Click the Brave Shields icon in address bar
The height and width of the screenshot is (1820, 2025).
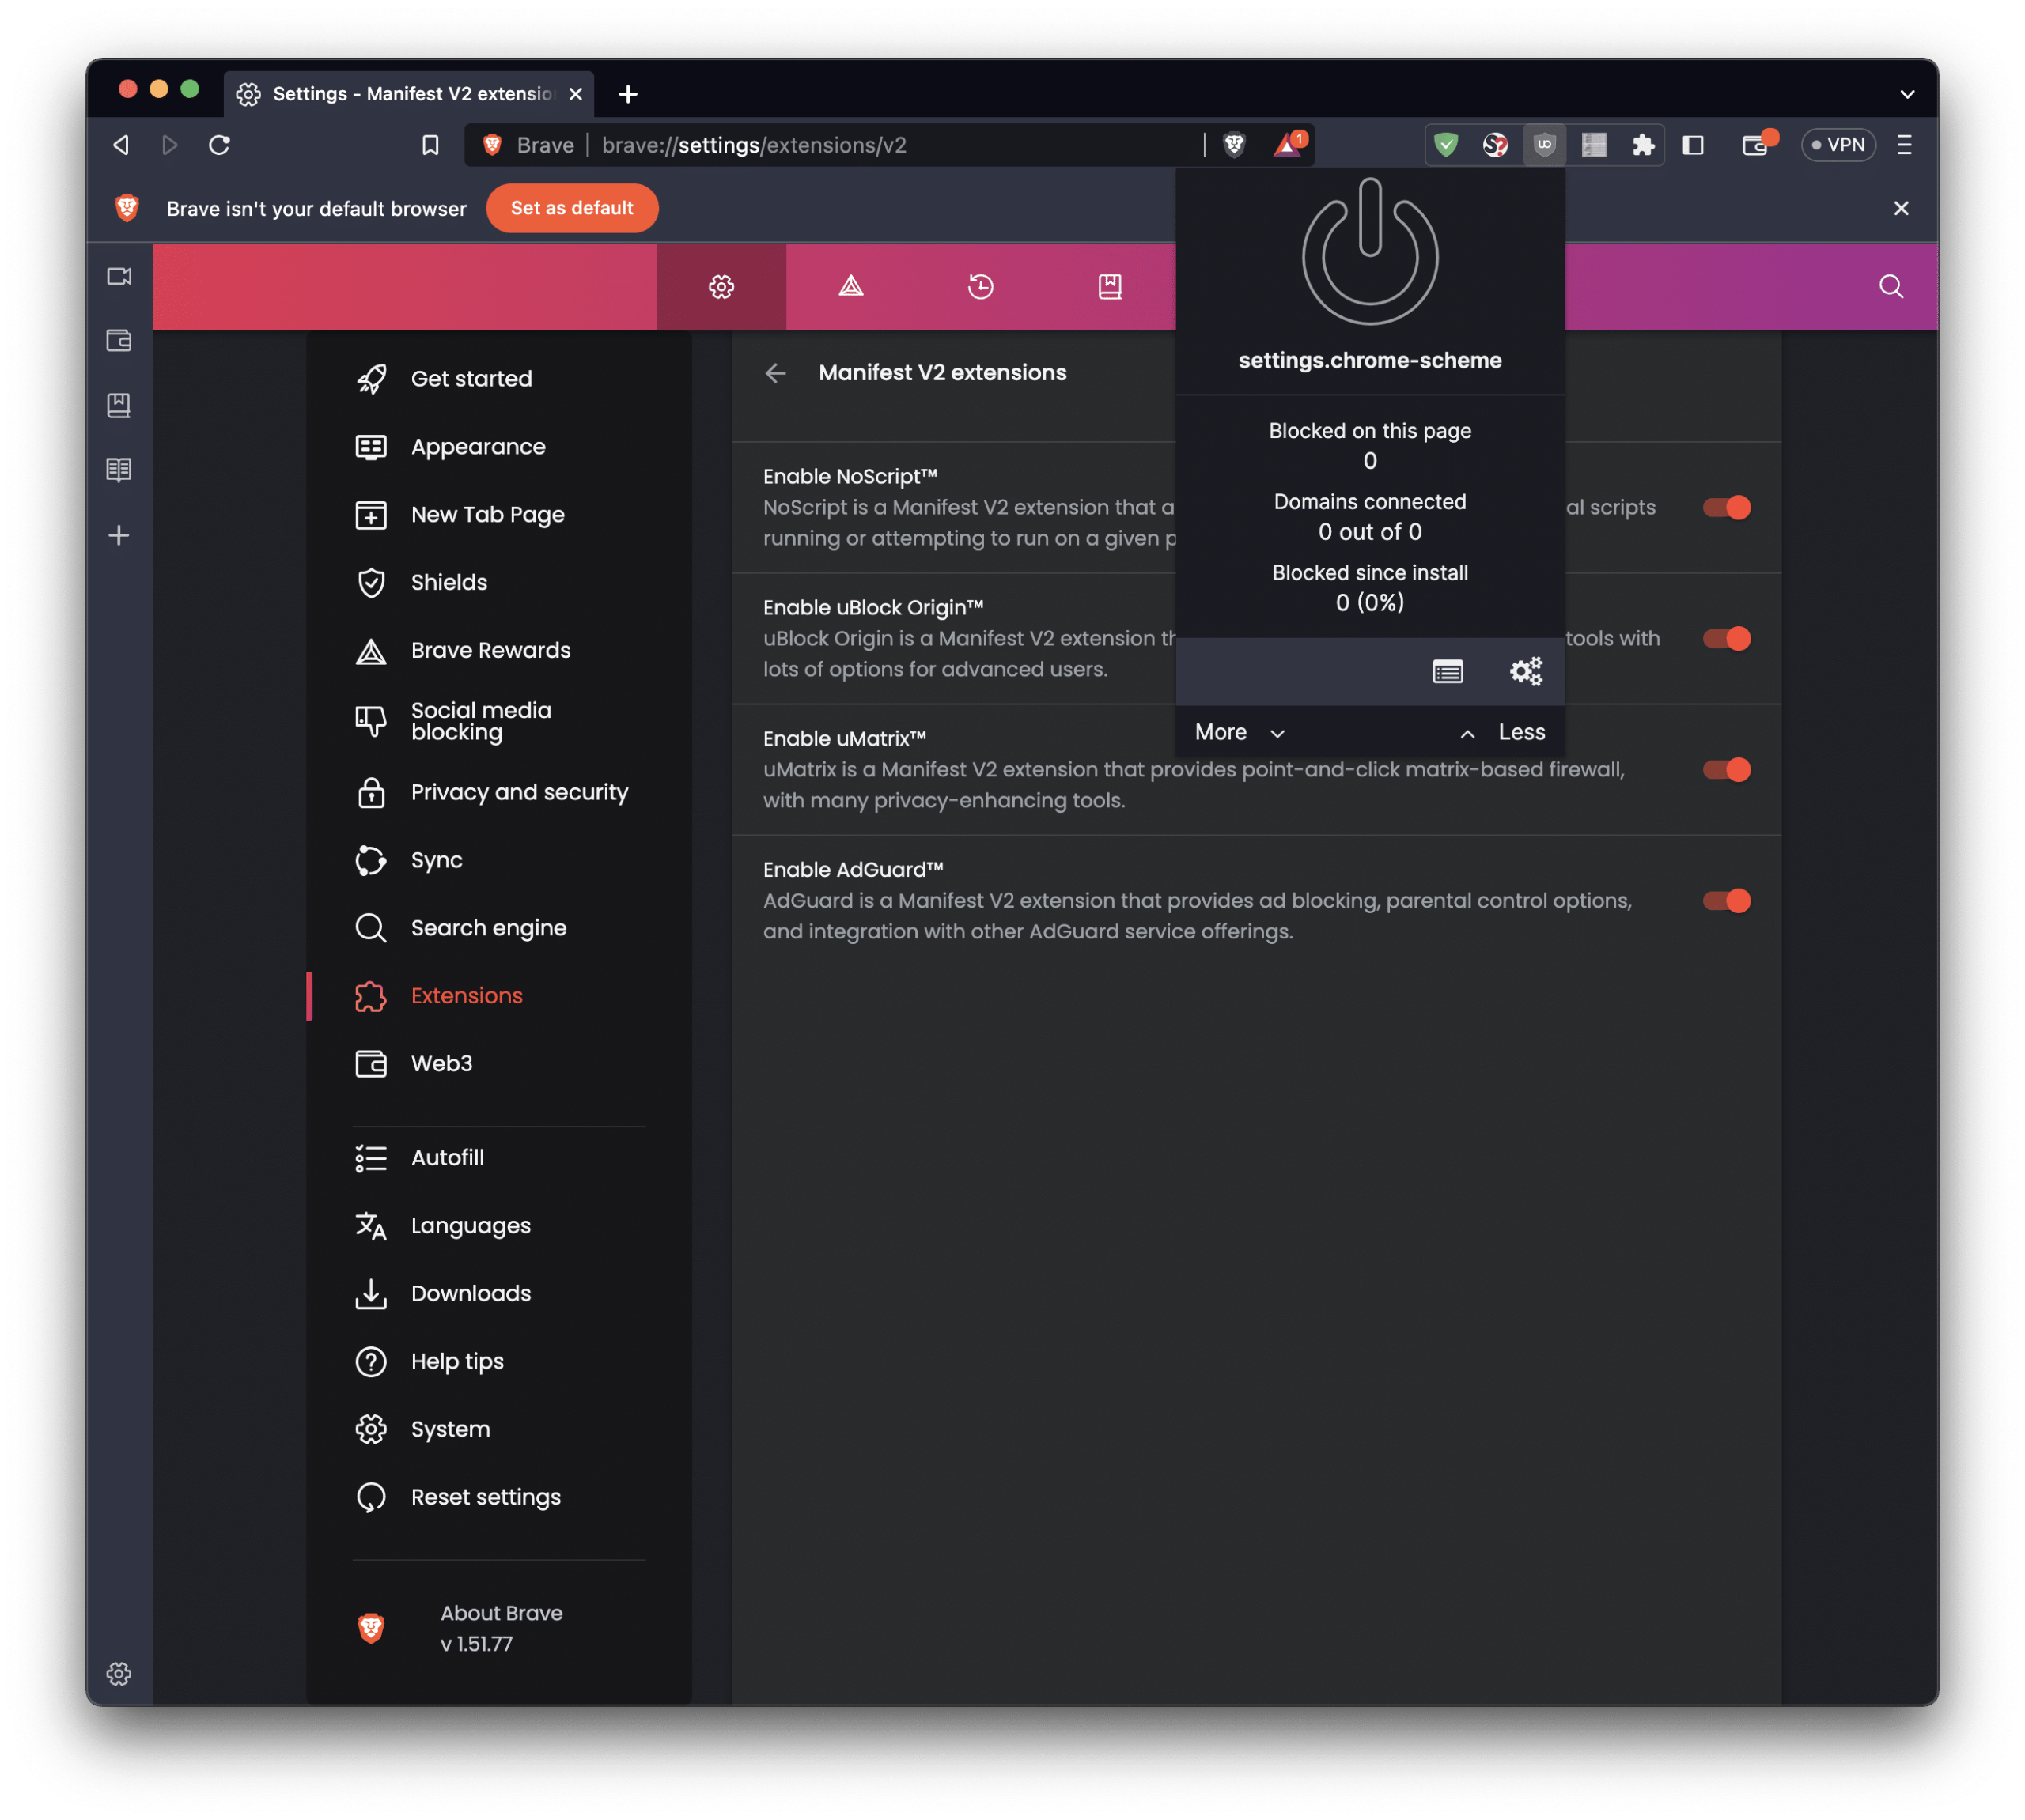click(x=1235, y=144)
